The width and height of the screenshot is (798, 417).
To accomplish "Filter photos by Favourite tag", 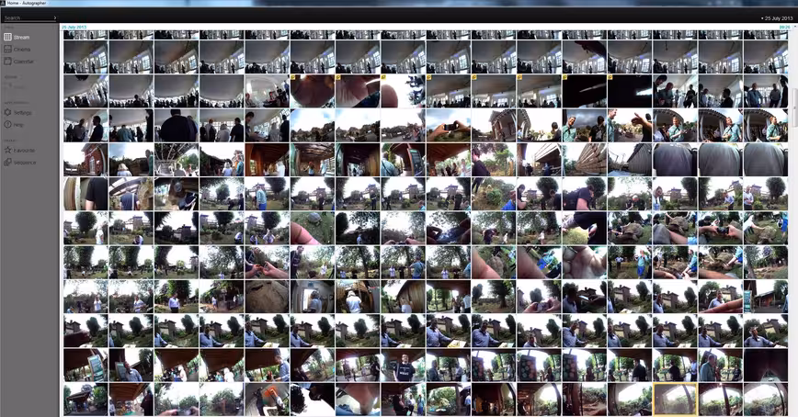I will pos(19,151).
